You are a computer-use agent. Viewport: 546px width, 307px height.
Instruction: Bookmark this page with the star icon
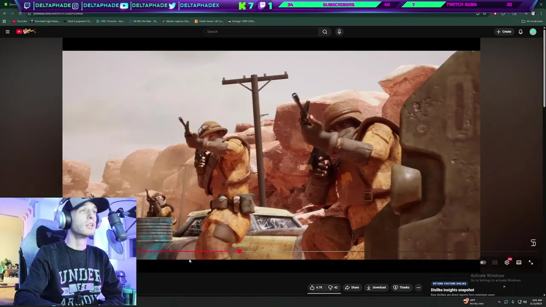click(485, 14)
